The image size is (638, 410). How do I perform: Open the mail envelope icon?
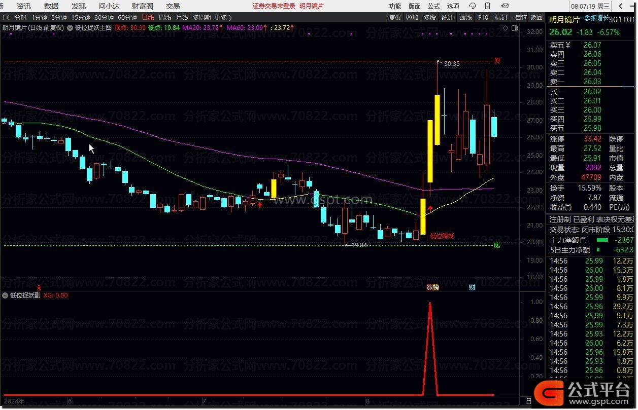505,6
